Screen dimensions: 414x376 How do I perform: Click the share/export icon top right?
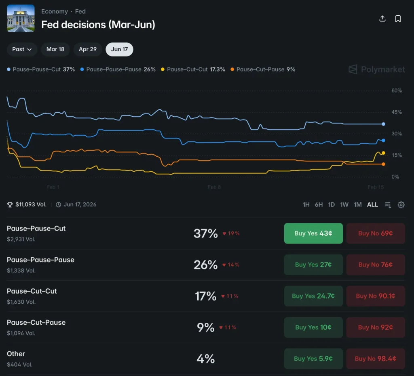pos(382,18)
